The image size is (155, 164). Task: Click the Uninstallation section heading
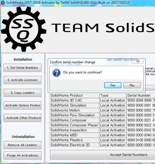(23, 137)
